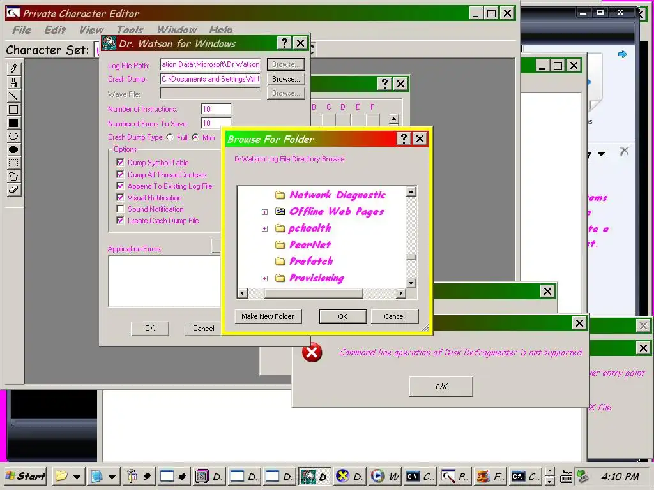Activate the Freeform Selection tool
This screenshot has height=490, width=654.
(x=13, y=176)
